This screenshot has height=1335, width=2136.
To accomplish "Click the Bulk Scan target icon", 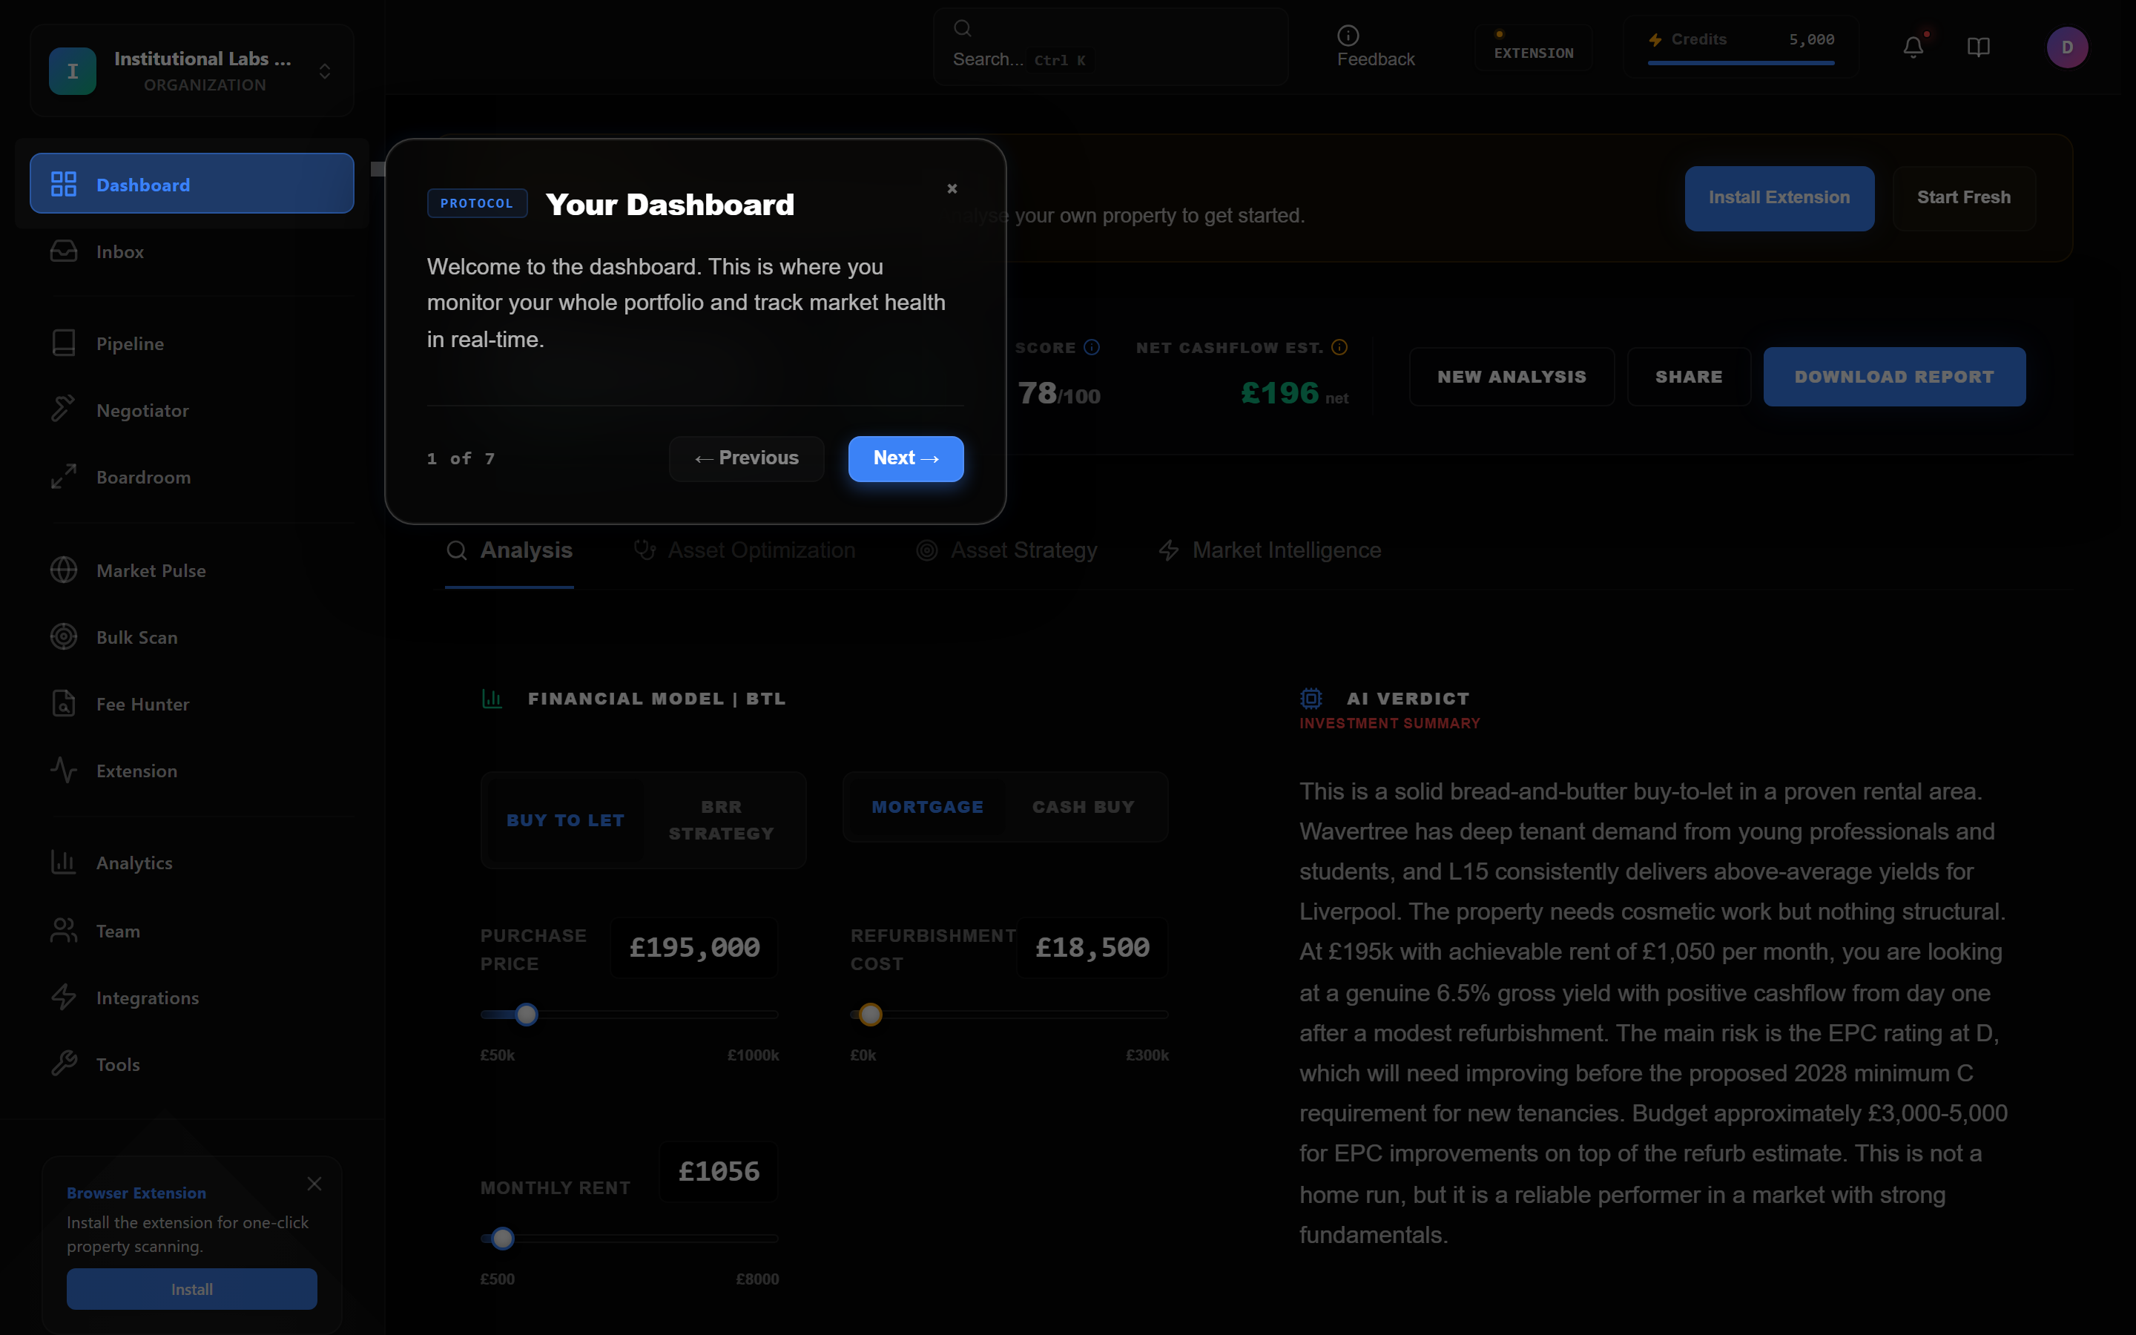I will pyautogui.click(x=64, y=636).
